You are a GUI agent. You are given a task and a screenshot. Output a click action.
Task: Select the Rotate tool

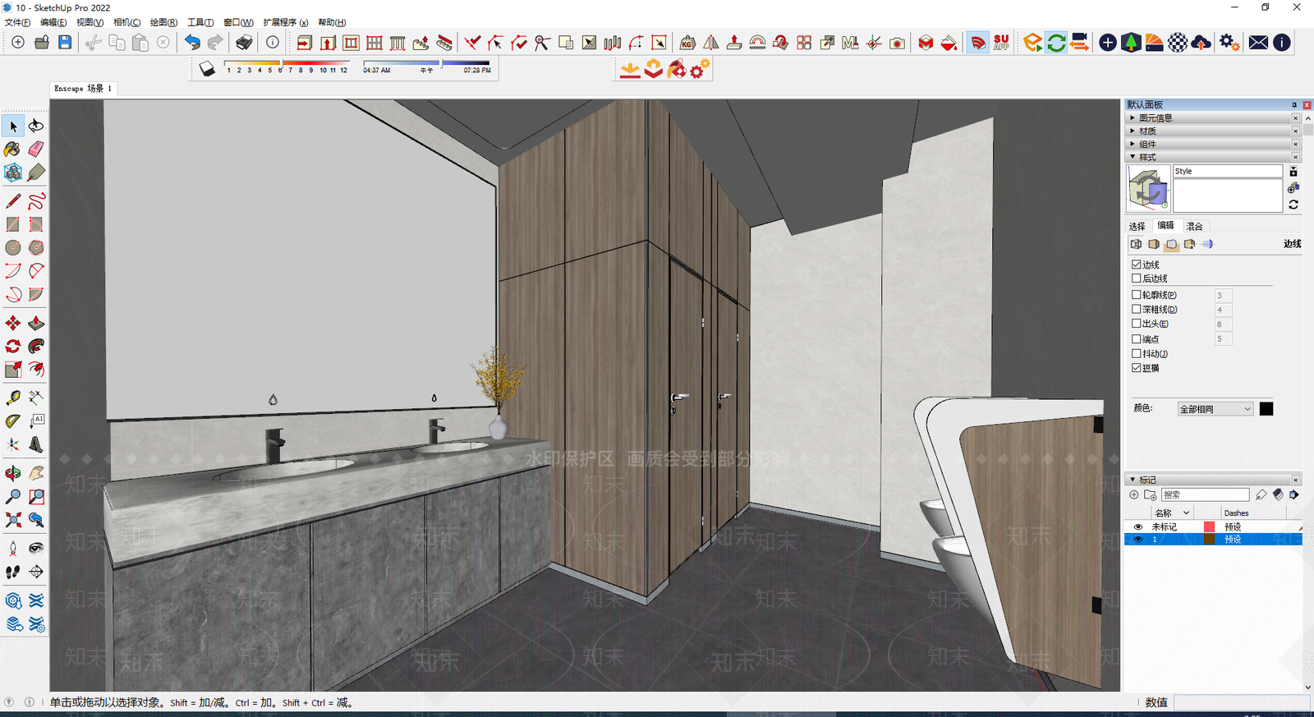tap(13, 346)
